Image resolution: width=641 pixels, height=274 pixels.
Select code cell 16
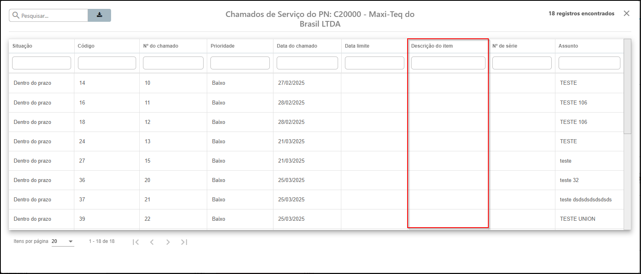[x=82, y=102]
